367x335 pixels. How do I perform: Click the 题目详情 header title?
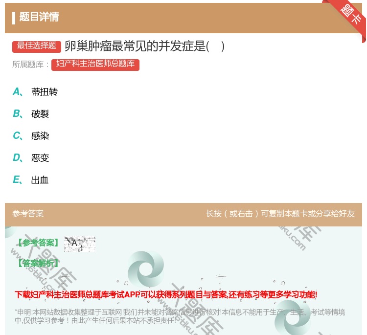[x=39, y=17]
